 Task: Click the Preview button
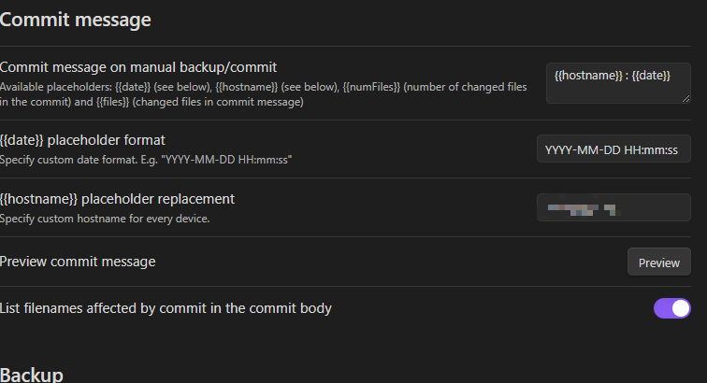click(x=658, y=262)
